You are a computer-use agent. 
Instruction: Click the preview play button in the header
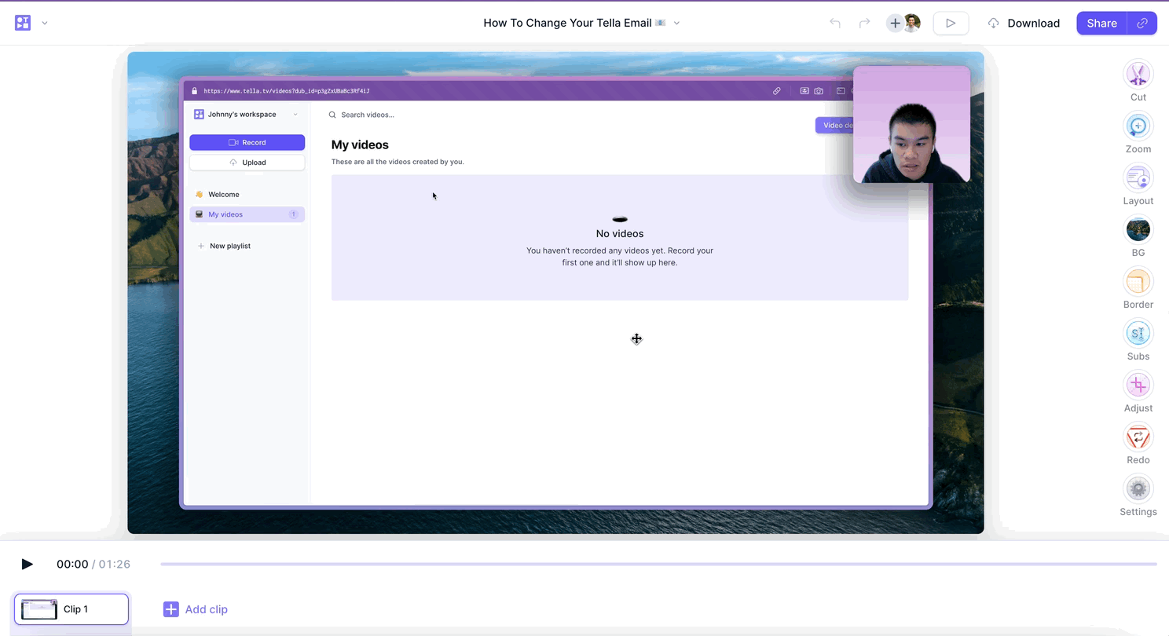tap(951, 24)
